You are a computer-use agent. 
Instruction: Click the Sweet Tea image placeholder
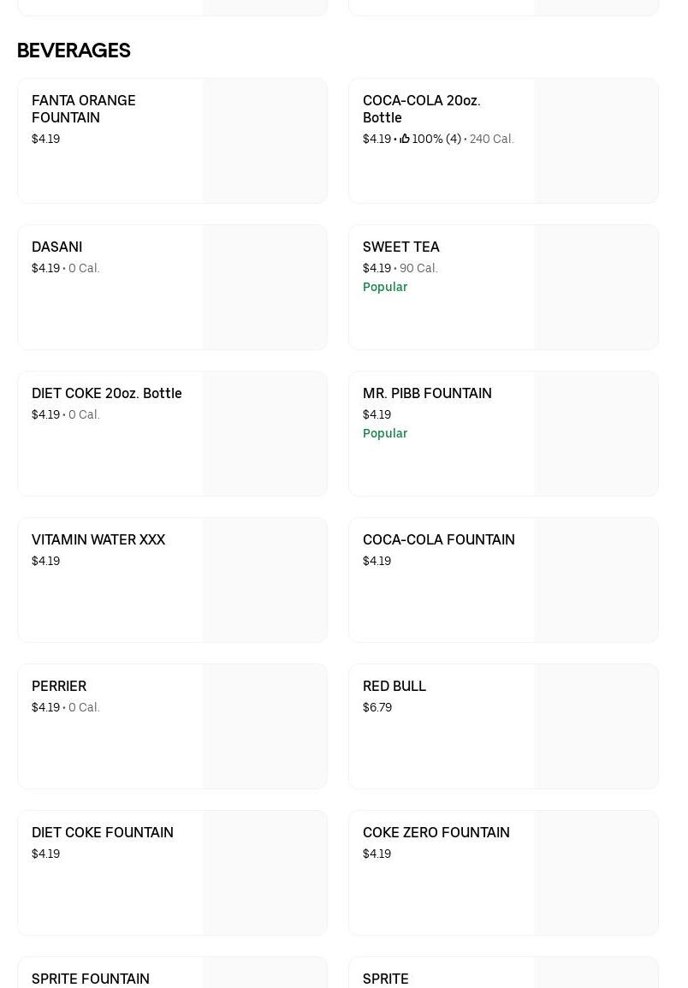point(596,287)
